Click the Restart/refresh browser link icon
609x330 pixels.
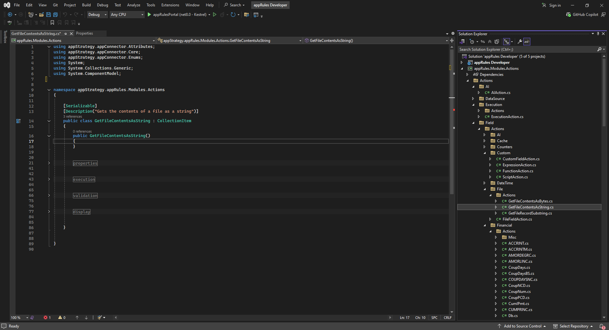coord(233,15)
